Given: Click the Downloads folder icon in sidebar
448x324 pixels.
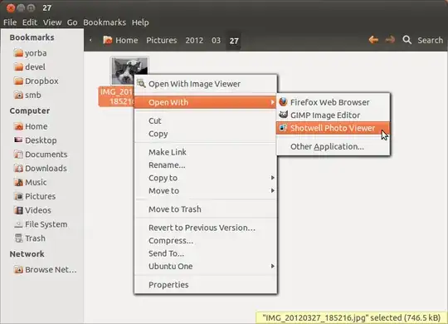Looking at the screenshot, I should [18, 169].
